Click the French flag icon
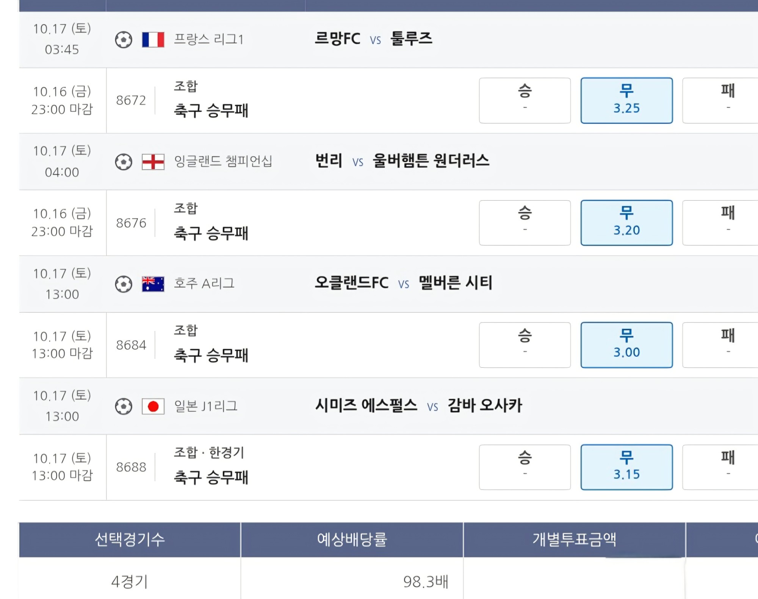The height and width of the screenshot is (599, 758). point(153,40)
